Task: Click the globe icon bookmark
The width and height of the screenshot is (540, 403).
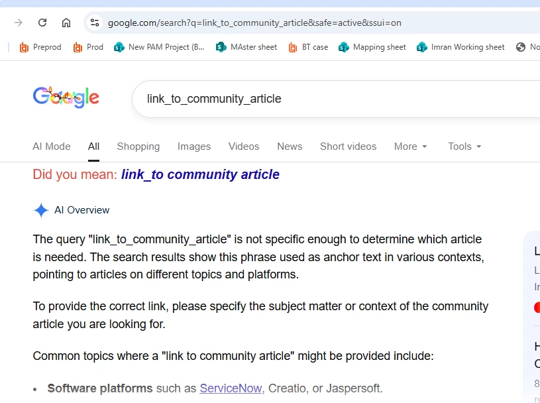Action: 521,47
